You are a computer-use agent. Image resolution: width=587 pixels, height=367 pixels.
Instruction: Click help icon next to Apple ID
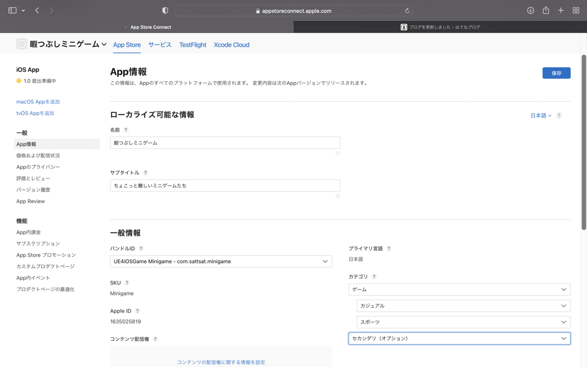[137, 311]
